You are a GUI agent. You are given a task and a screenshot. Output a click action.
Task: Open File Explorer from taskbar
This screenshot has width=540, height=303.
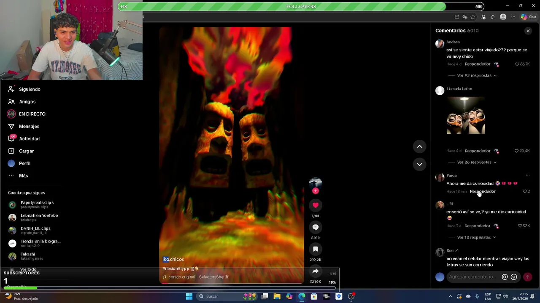(x=277, y=296)
